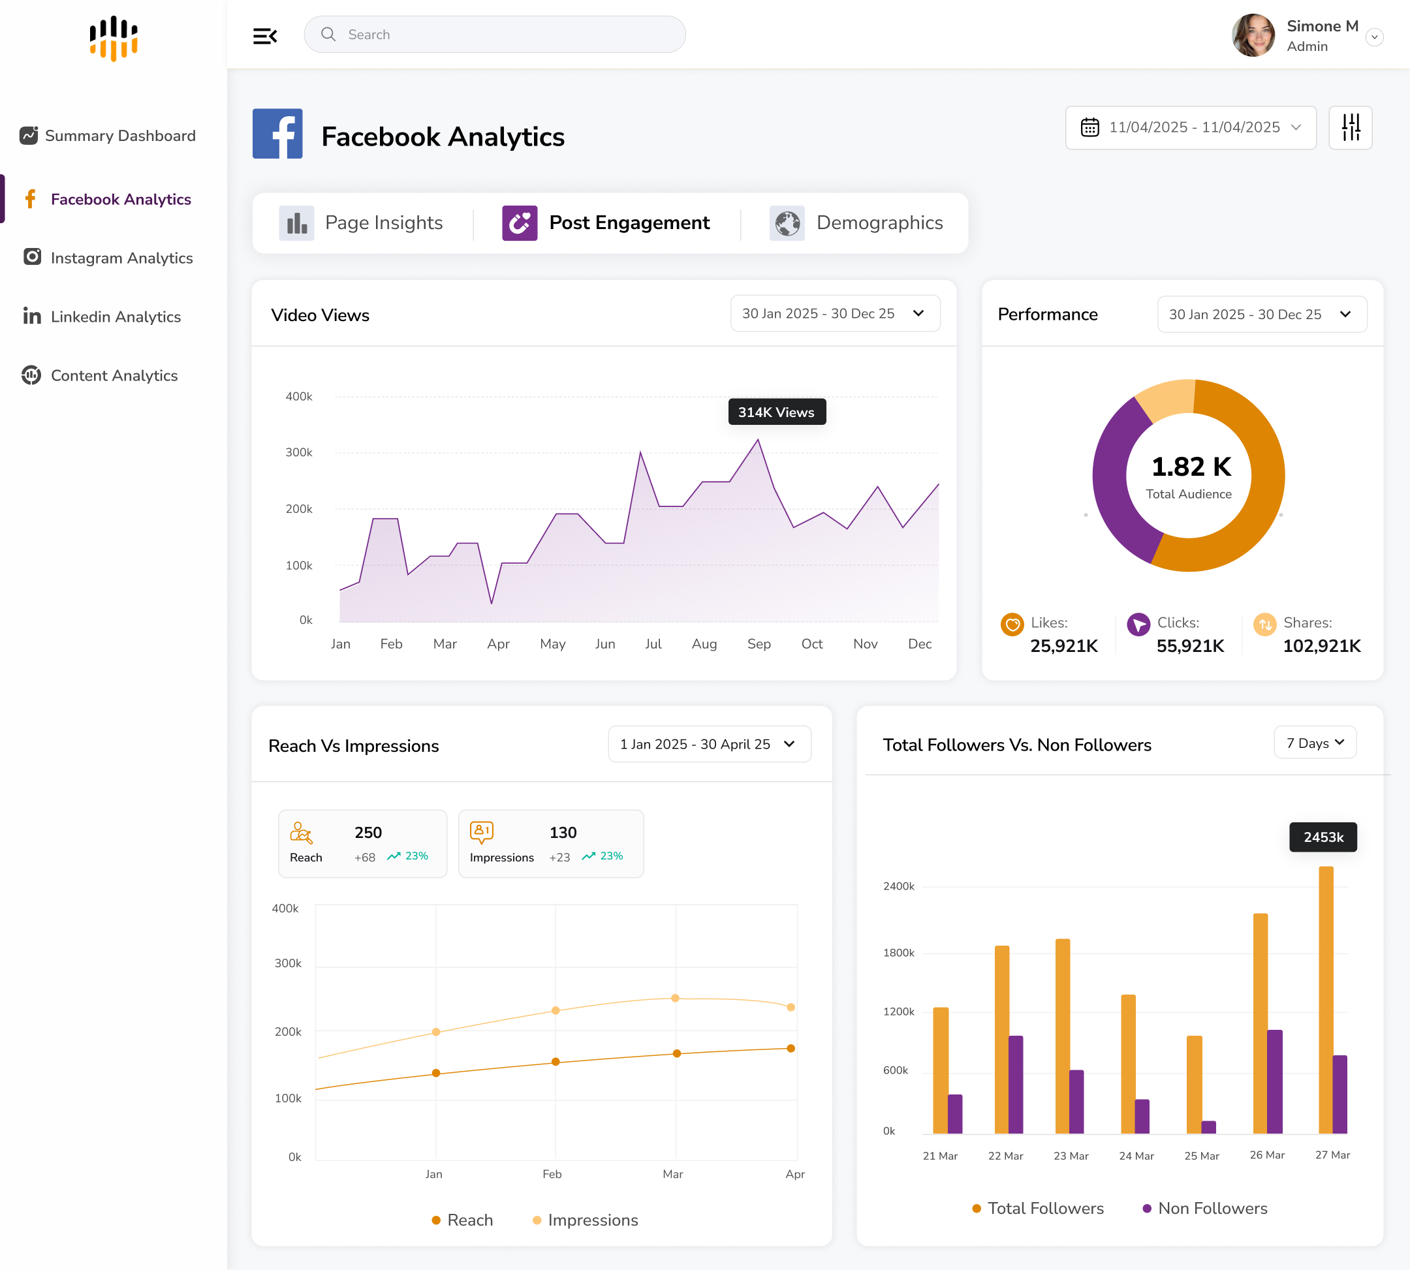This screenshot has height=1270, width=1410.
Task: Click the Summary Dashboard chart icon
Action: 29,135
